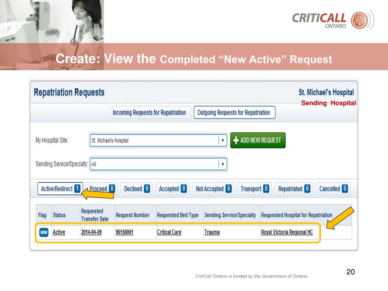Screen dimensions: 388x291
Task: Select the Repatriated status tab
Action: [294, 189]
